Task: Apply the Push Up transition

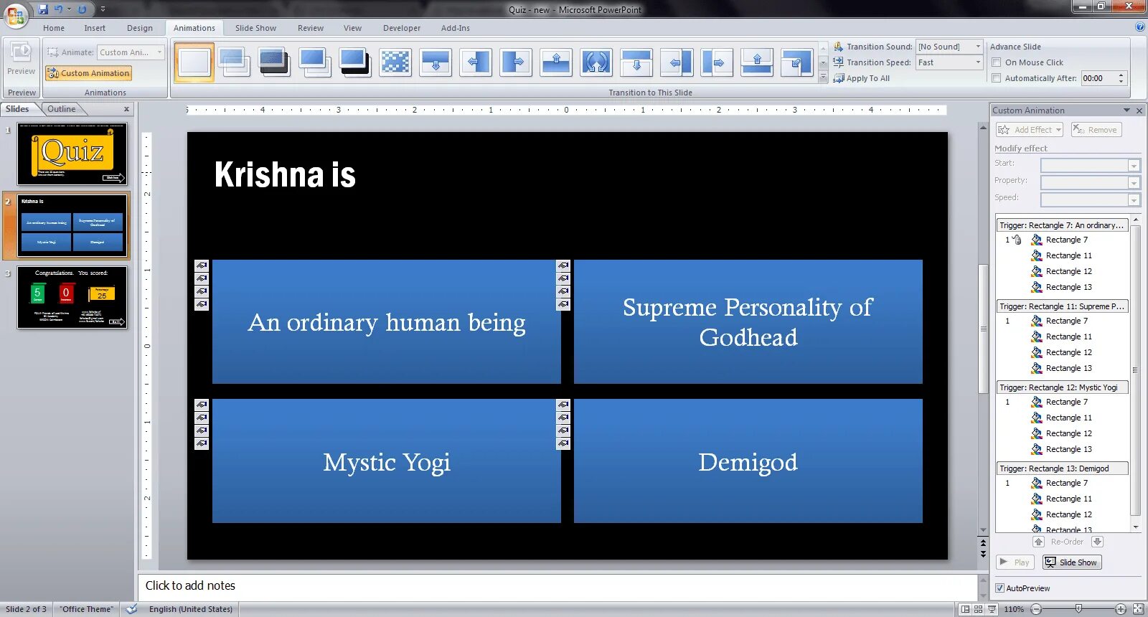Action: click(757, 62)
